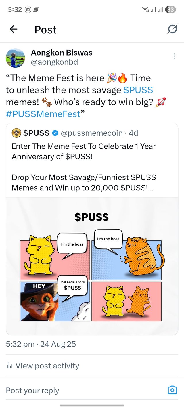The height and width of the screenshot is (409, 184).
Task: Tap the blue verified badge icon
Action: point(55,133)
